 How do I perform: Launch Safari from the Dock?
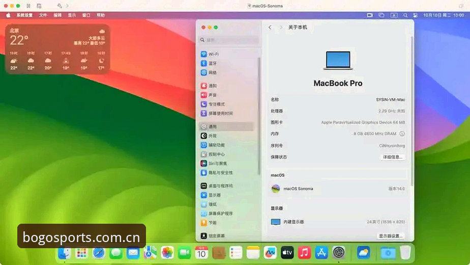[x=99, y=253]
